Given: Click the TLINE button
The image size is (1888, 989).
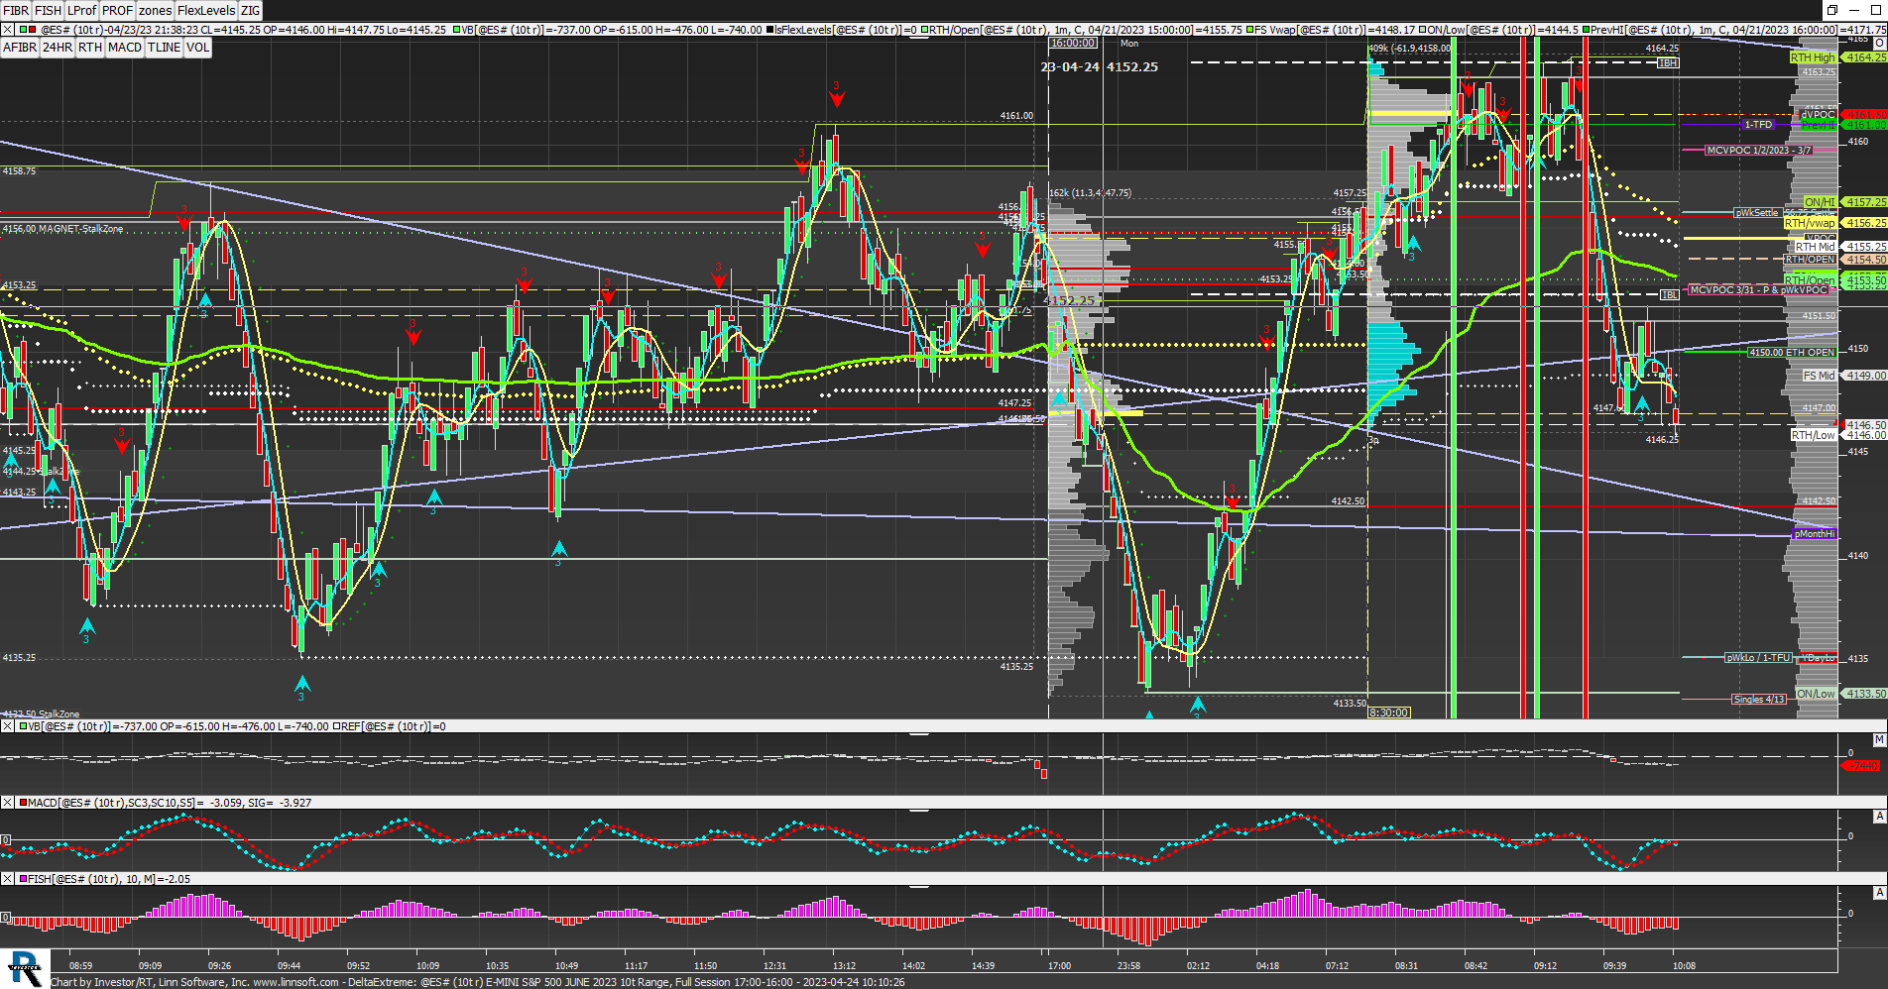Looking at the screenshot, I should point(165,47).
